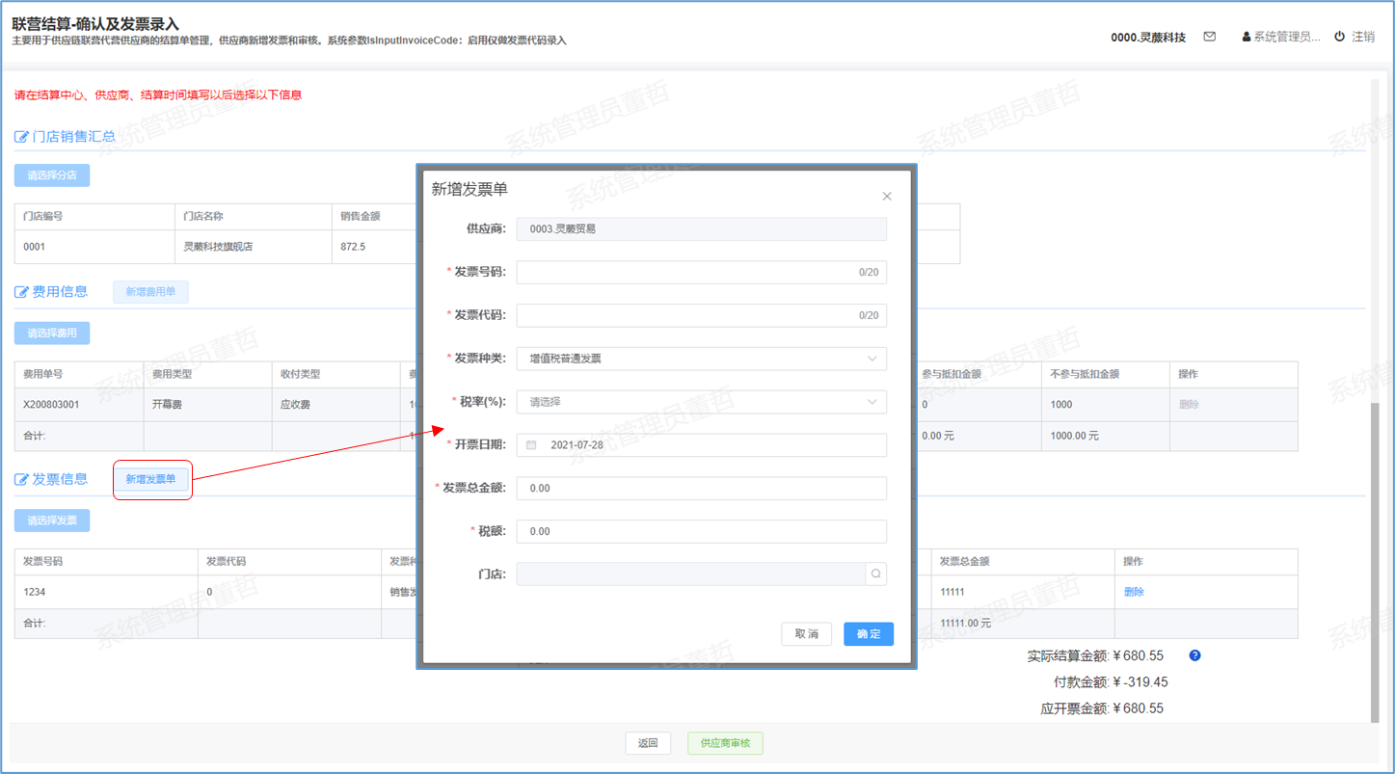
Task: Expand the 发票种类 dropdown
Action: click(701, 359)
